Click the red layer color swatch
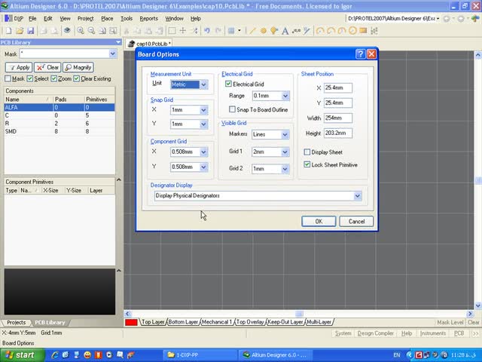The height and width of the screenshot is (362, 482). [131, 322]
